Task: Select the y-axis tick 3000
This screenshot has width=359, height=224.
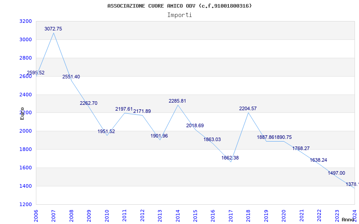Action: click(26, 40)
